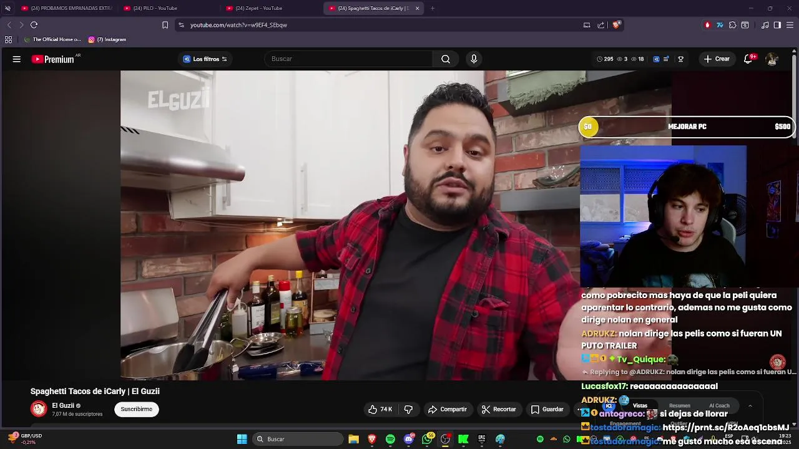Screen dimensions: 799x449
Task: Open Windows Start menu
Action: 242,439
